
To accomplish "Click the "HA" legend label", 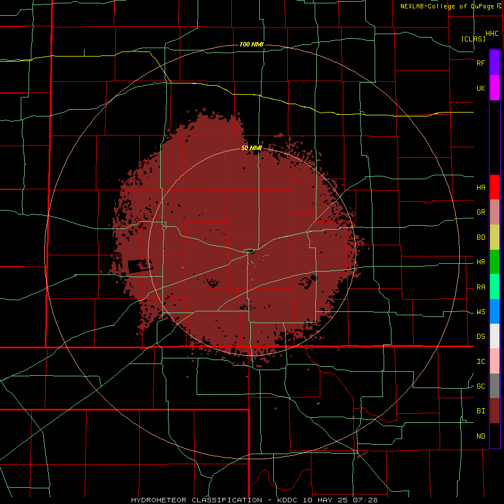I will pyautogui.click(x=480, y=188).
